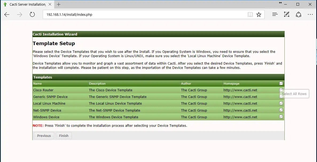Click 'The Net-SNMP Device Template' description
This screenshot has width=317, height=162.
click(114, 110)
